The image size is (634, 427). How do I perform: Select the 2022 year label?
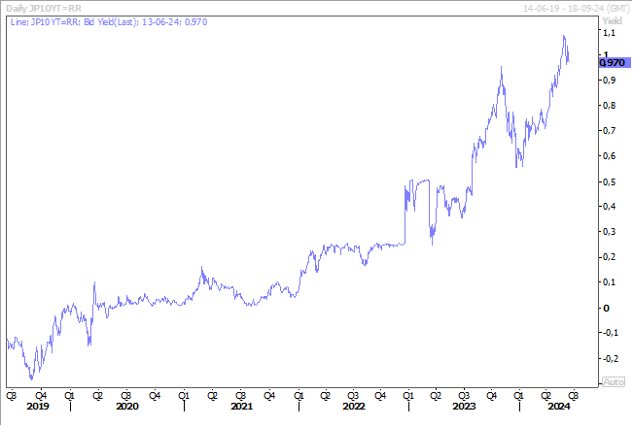pos(354,407)
